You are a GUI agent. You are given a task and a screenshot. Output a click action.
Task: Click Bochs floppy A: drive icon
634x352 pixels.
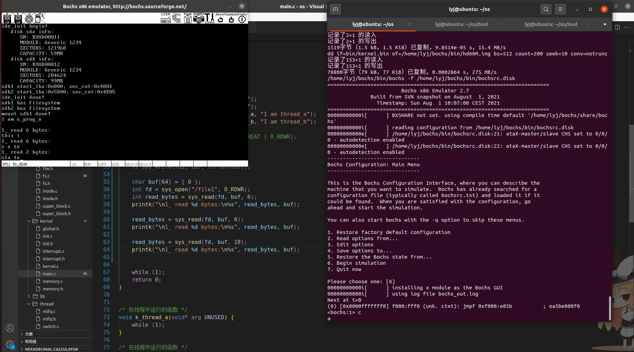tap(7, 18)
